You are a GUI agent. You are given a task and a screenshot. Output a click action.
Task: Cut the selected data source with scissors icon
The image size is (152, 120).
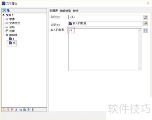[x=16, y=110]
